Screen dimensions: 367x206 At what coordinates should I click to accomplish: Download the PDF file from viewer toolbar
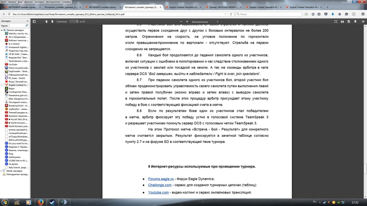coord(349,22)
